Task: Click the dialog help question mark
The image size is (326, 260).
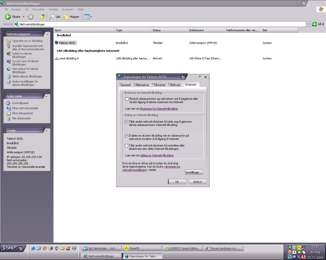Action: (x=200, y=77)
